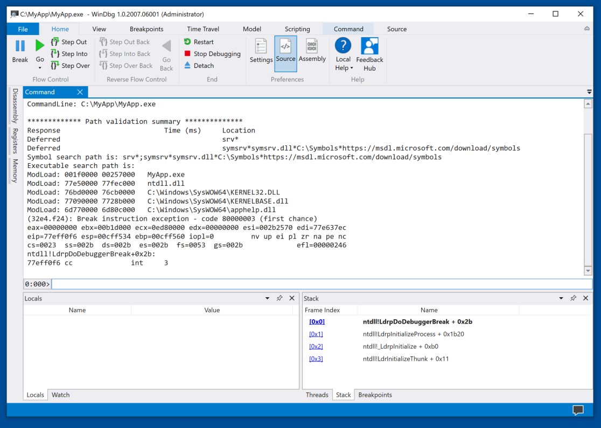The image size is (601, 428).
Task: Click the Break execution icon
Action: pos(20,46)
